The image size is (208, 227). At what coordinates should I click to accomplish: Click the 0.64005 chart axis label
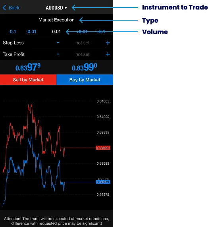click(103, 101)
